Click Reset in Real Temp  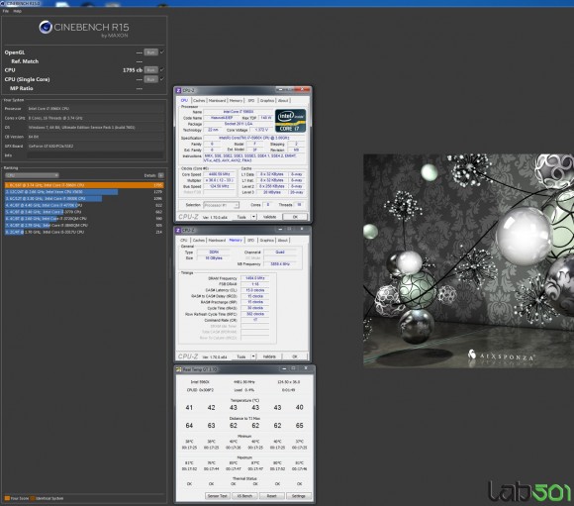pos(271,496)
